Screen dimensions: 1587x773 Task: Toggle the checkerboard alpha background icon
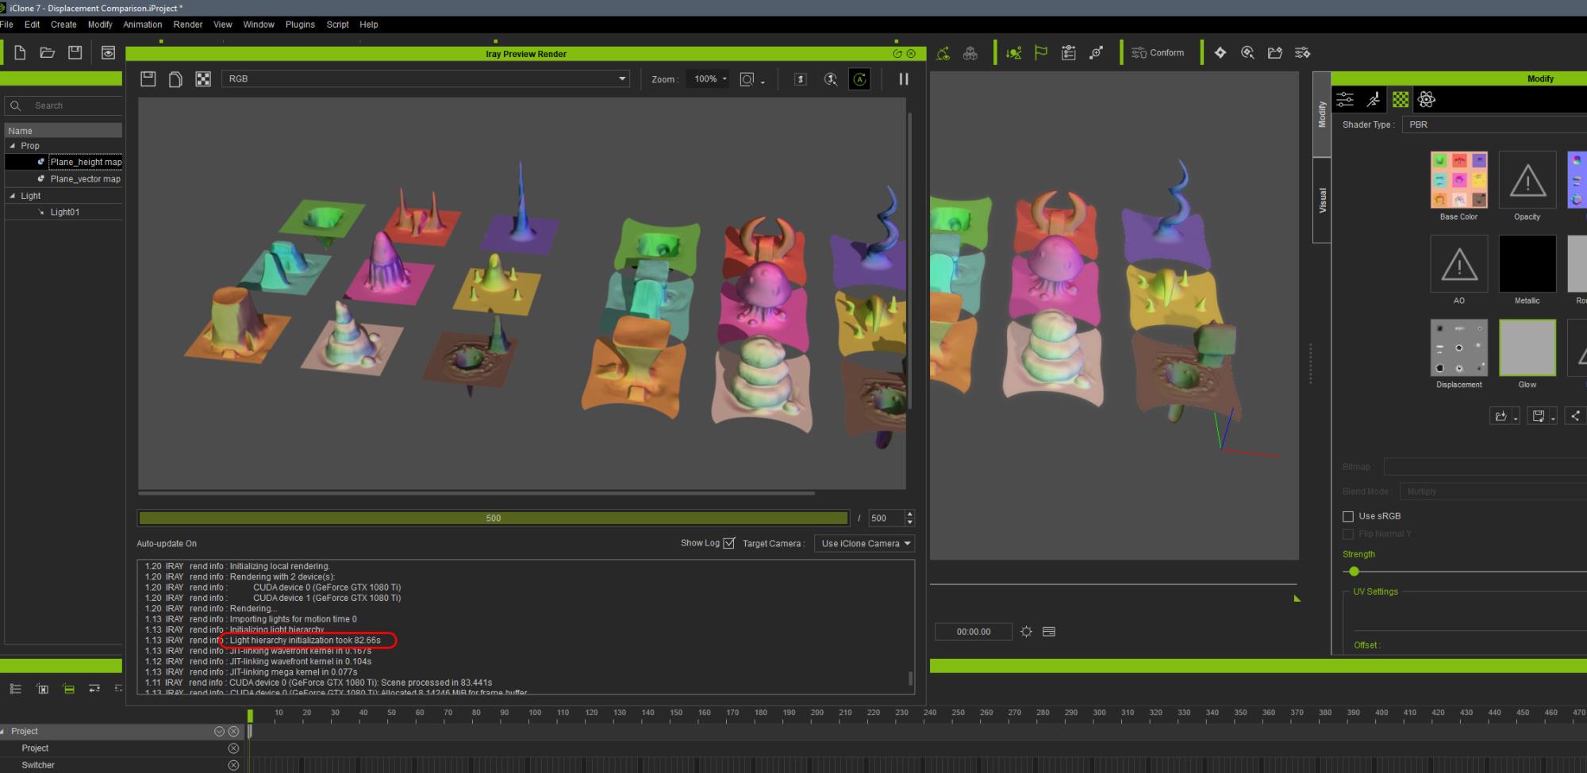tap(203, 78)
